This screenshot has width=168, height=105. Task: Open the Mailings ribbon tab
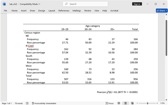(x=77, y=11)
